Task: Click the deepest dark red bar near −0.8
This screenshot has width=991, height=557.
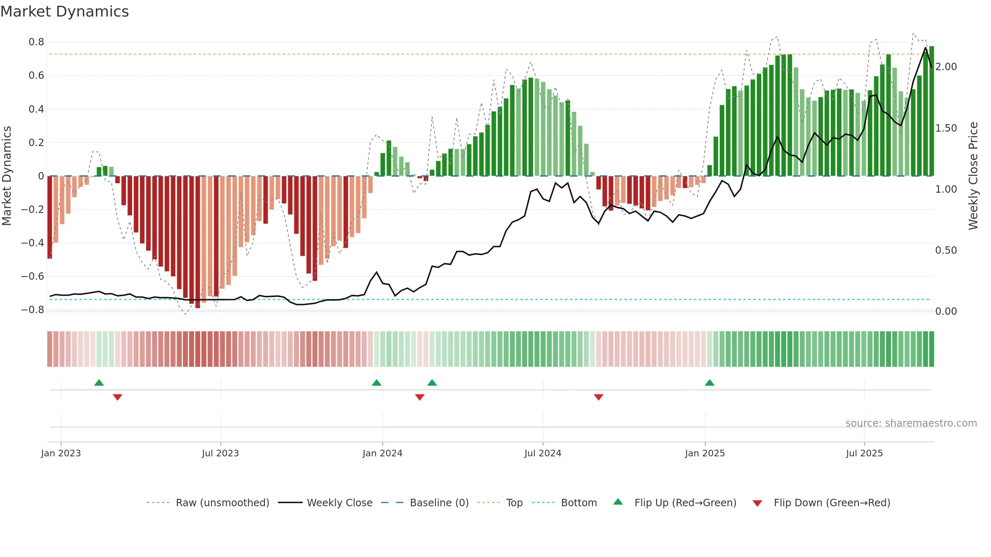Action: coord(198,242)
